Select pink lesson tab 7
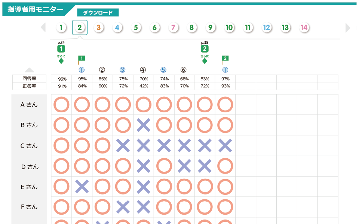 pyautogui.click(x=173, y=27)
